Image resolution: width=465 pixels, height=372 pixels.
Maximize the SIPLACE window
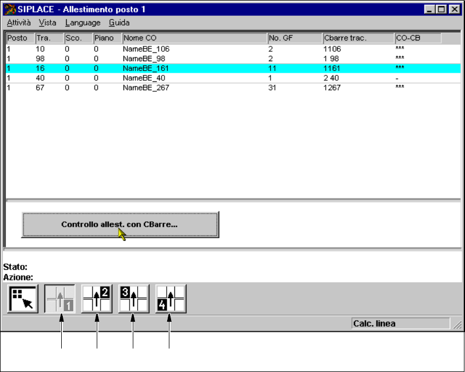point(441,9)
